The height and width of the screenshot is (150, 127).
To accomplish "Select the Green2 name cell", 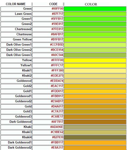I will pyautogui.click(x=16, y=24).
